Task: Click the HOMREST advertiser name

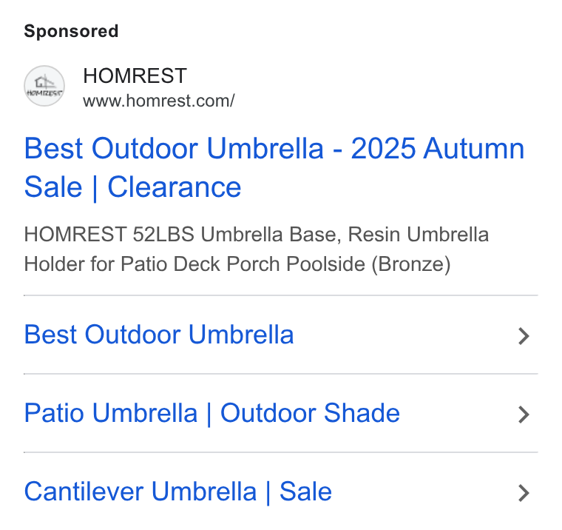Action: (135, 76)
